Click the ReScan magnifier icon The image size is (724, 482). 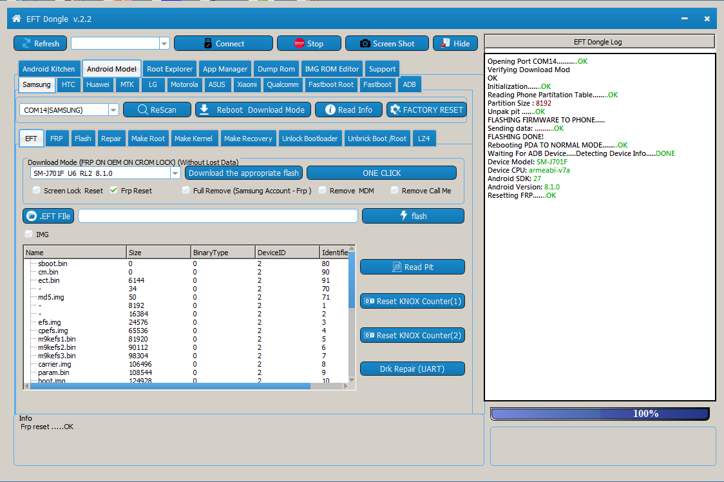pos(143,110)
